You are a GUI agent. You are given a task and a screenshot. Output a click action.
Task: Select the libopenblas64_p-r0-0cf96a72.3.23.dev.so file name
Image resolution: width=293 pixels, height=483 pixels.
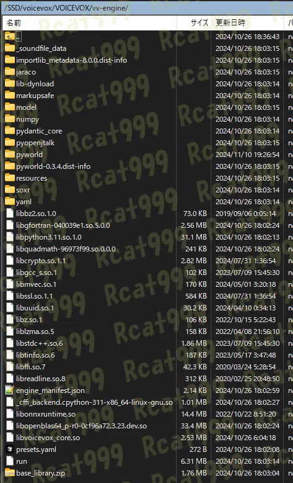[82, 426]
